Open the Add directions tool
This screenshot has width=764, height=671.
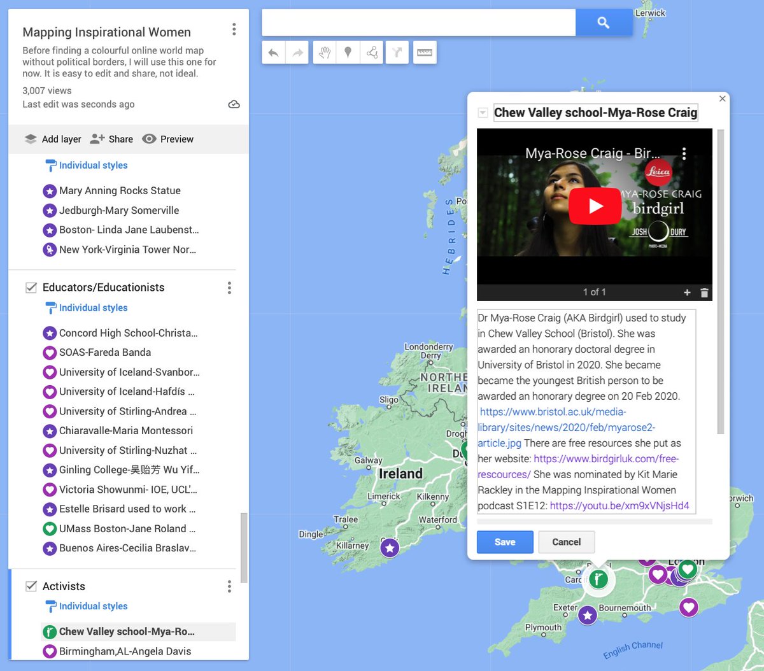tap(397, 52)
